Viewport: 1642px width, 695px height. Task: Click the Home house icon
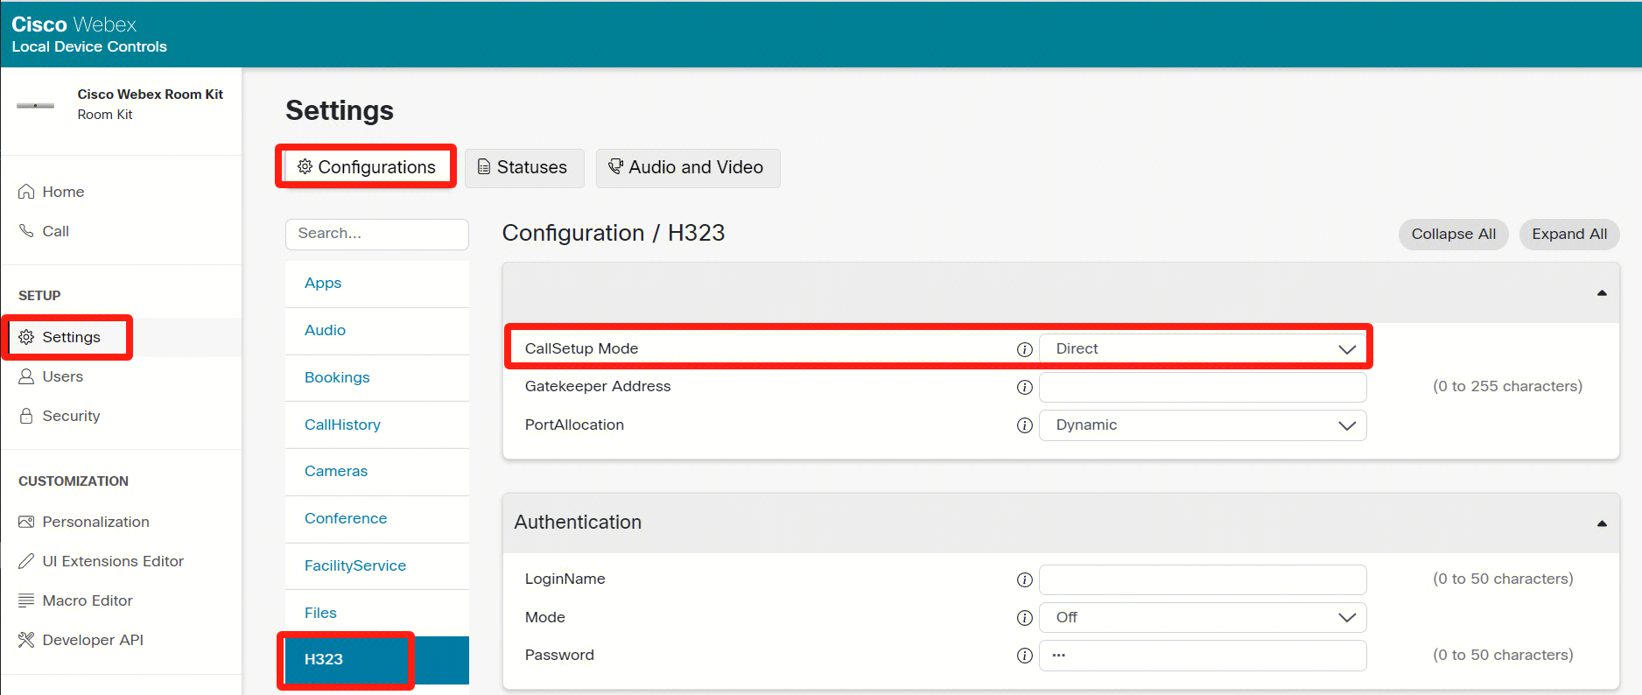pos(26,192)
